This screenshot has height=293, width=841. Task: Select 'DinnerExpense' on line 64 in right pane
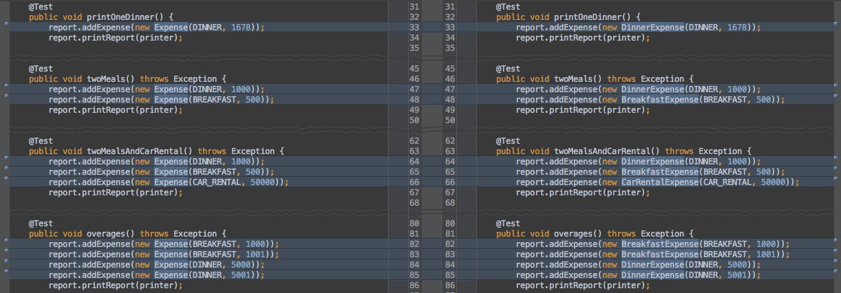(x=652, y=161)
